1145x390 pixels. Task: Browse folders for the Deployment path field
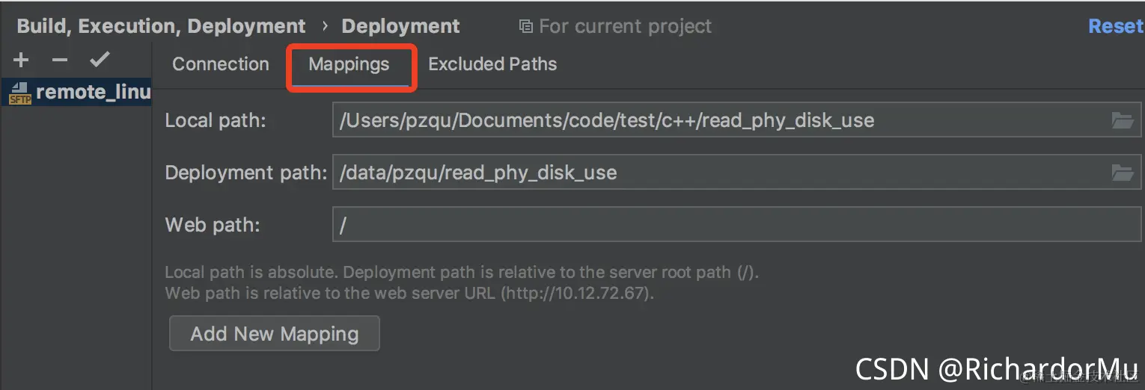1122,173
